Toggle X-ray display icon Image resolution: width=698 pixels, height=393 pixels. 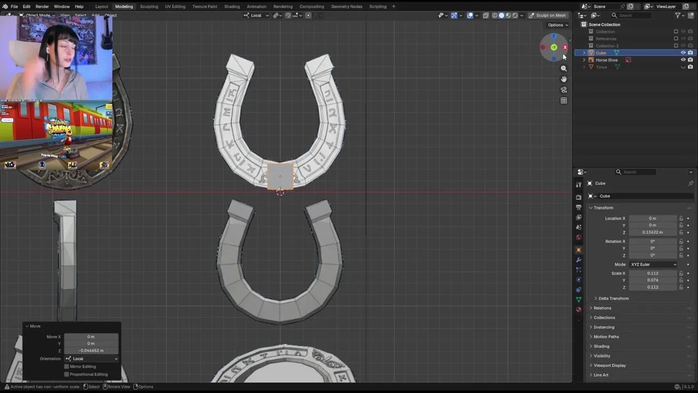(x=485, y=15)
